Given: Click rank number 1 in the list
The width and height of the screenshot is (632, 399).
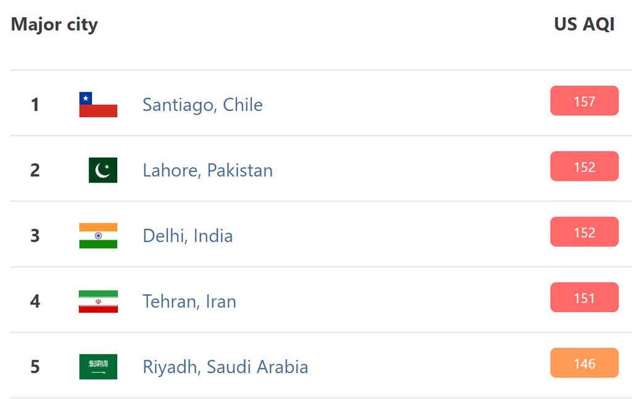Looking at the screenshot, I should point(35,105).
